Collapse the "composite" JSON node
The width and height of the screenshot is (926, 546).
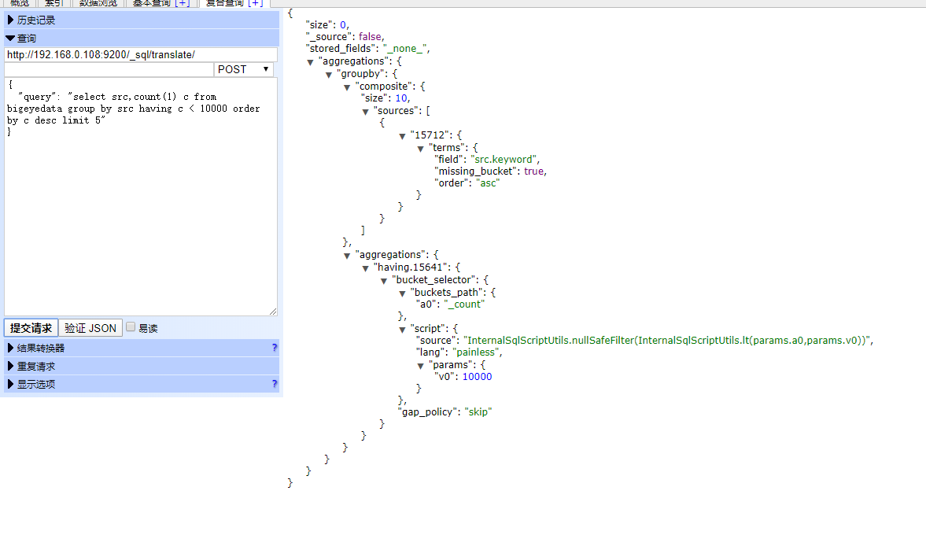click(x=348, y=86)
